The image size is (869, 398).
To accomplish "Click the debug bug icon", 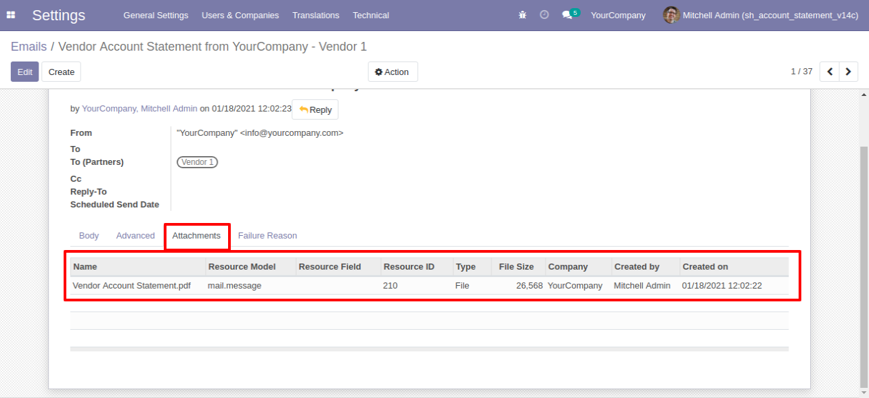I will [522, 15].
